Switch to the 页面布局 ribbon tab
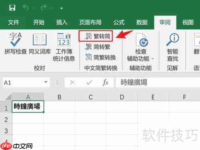The image size is (200, 150). click(90, 22)
